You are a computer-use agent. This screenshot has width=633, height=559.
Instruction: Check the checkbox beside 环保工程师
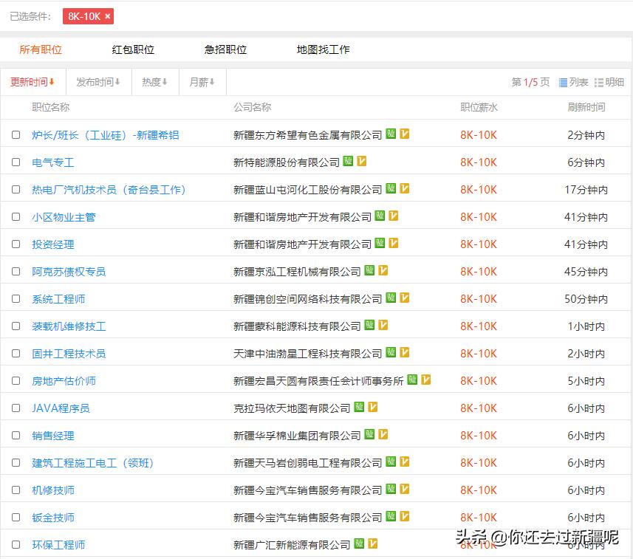tap(16, 544)
